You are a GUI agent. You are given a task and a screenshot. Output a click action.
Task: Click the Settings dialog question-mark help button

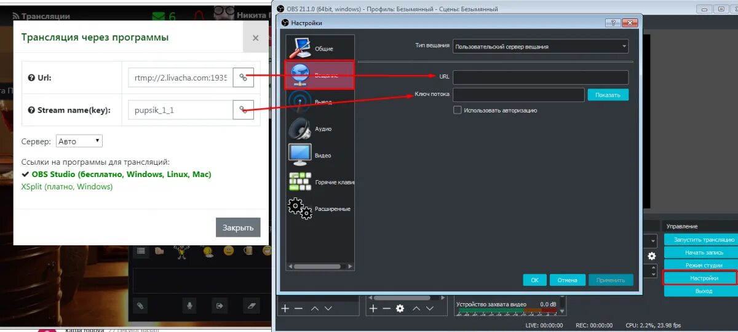point(613,23)
